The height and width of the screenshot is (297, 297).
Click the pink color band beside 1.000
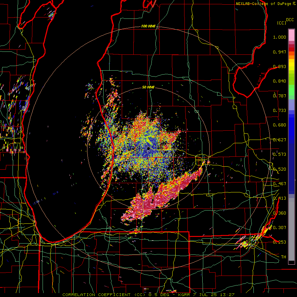click(x=291, y=35)
